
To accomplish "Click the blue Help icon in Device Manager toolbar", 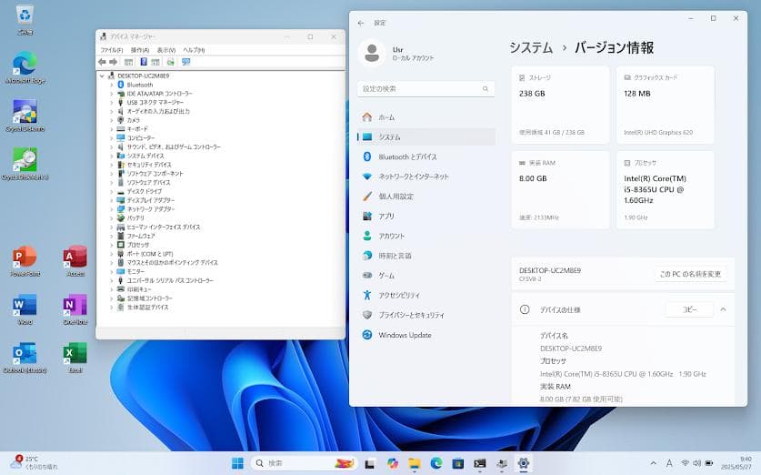I will (x=144, y=62).
